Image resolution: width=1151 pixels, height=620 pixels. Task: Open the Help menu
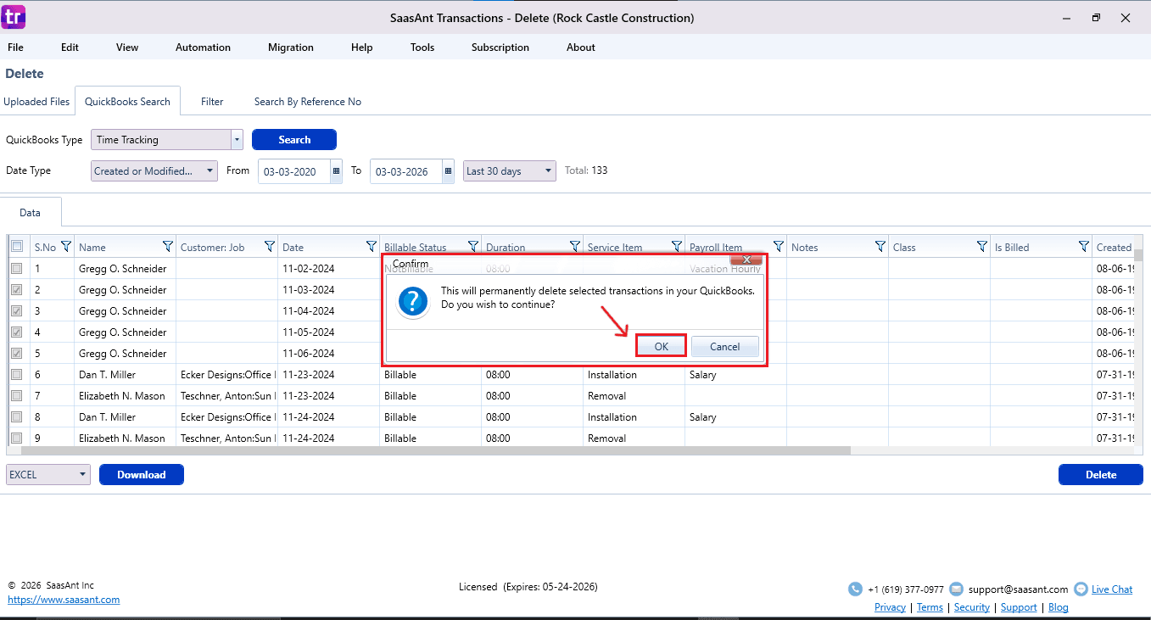point(361,47)
